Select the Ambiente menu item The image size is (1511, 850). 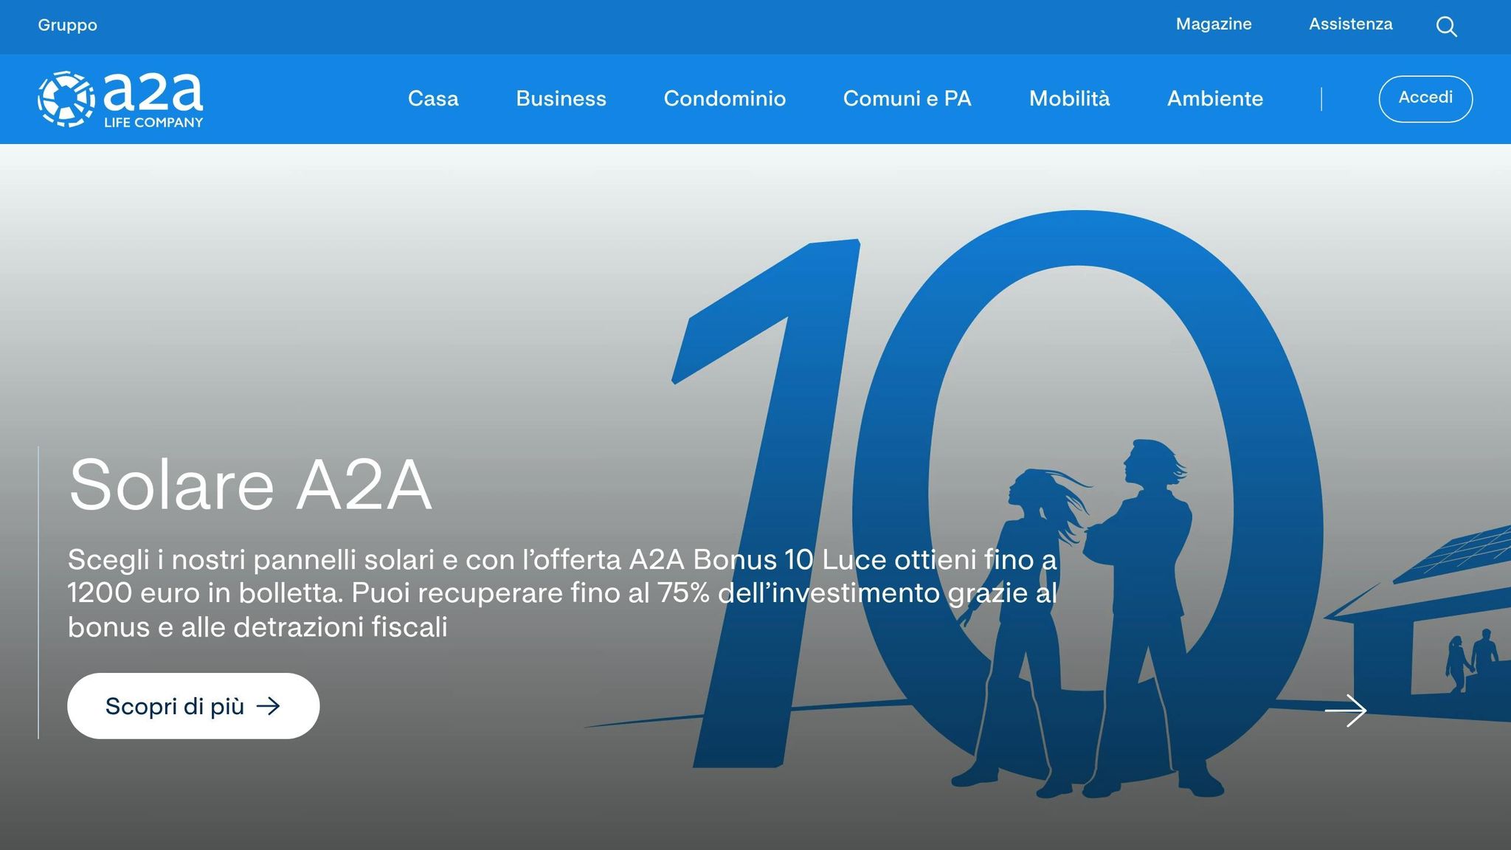click(1215, 99)
